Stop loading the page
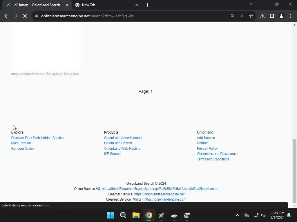Screen dimensions: 297x222 (25, 16)
